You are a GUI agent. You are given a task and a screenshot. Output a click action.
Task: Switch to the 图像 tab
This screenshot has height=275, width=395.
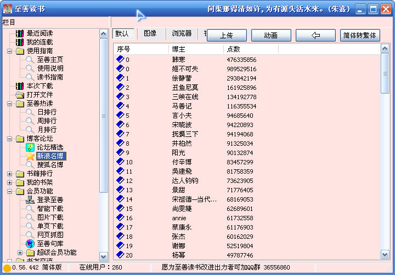click(150, 33)
